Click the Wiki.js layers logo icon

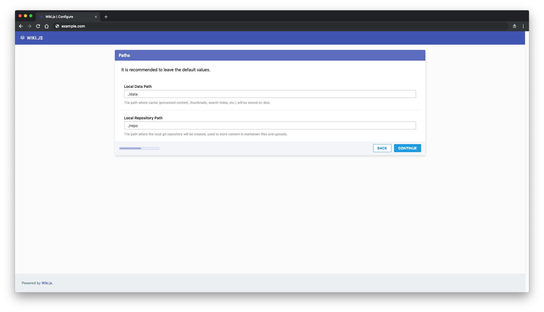point(22,38)
